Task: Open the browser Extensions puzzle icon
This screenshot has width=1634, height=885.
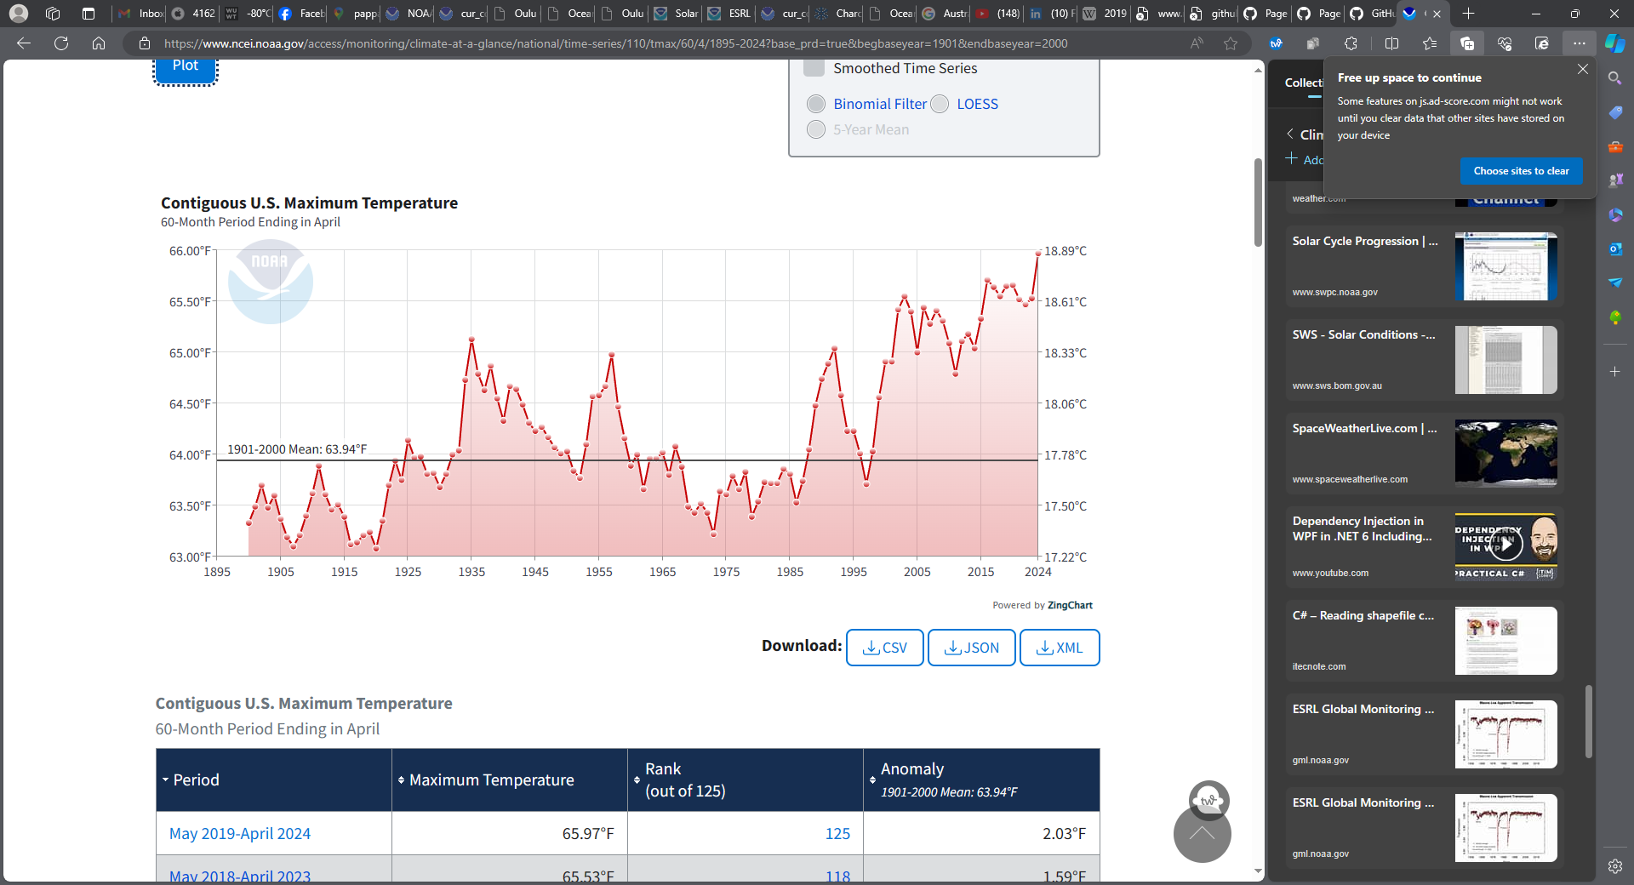Action: (x=1351, y=43)
